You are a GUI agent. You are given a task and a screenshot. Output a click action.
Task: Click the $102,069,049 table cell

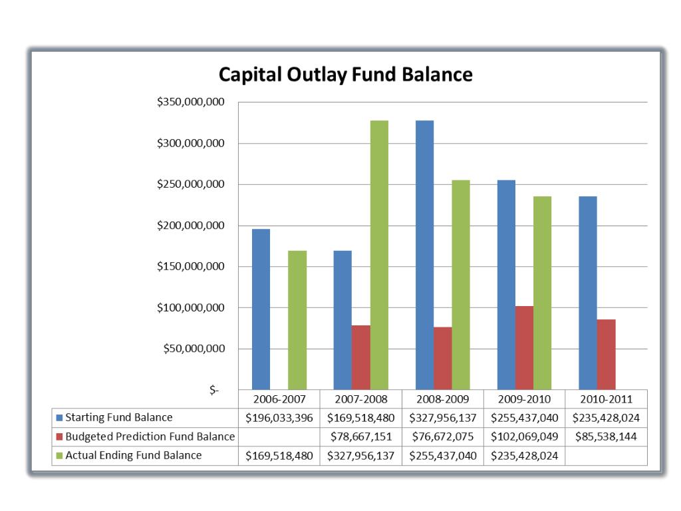coord(524,436)
